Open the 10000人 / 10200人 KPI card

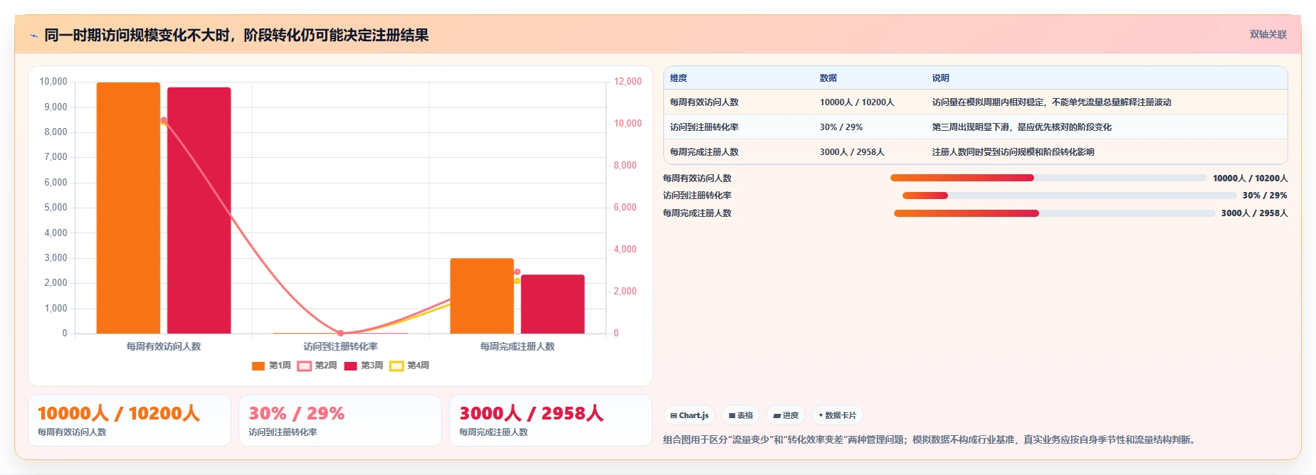coord(130,420)
